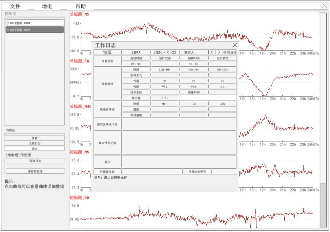Click 保存 to save the work log
Viewport: 330px width, 232px height.
(226, 52)
